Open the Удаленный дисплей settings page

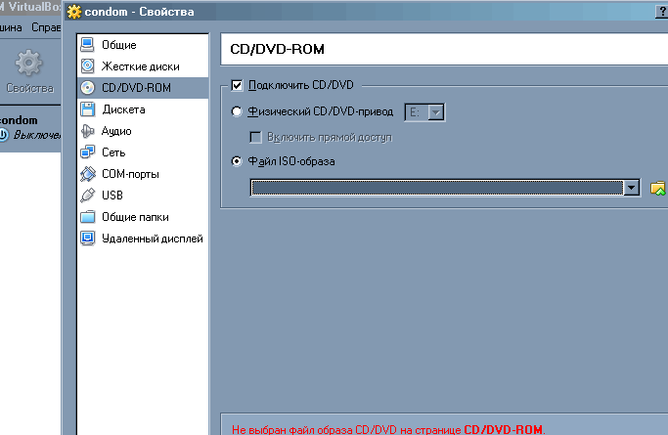click(143, 238)
